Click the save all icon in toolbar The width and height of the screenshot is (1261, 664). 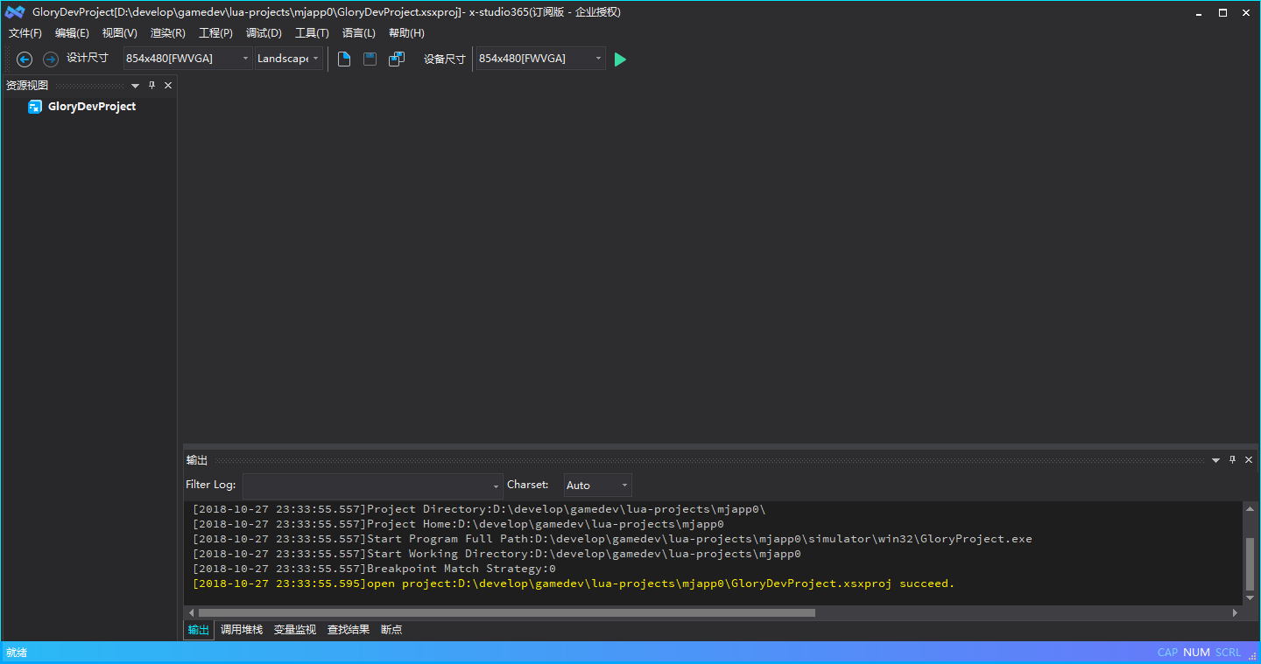397,59
